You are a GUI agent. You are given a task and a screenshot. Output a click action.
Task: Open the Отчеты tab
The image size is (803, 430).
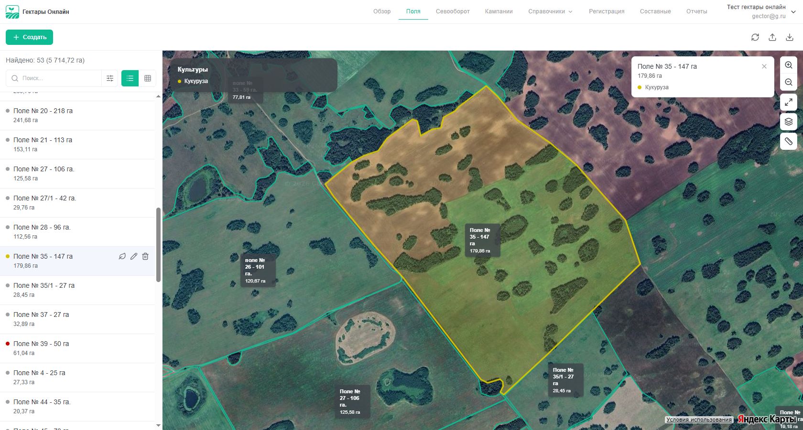click(x=696, y=11)
